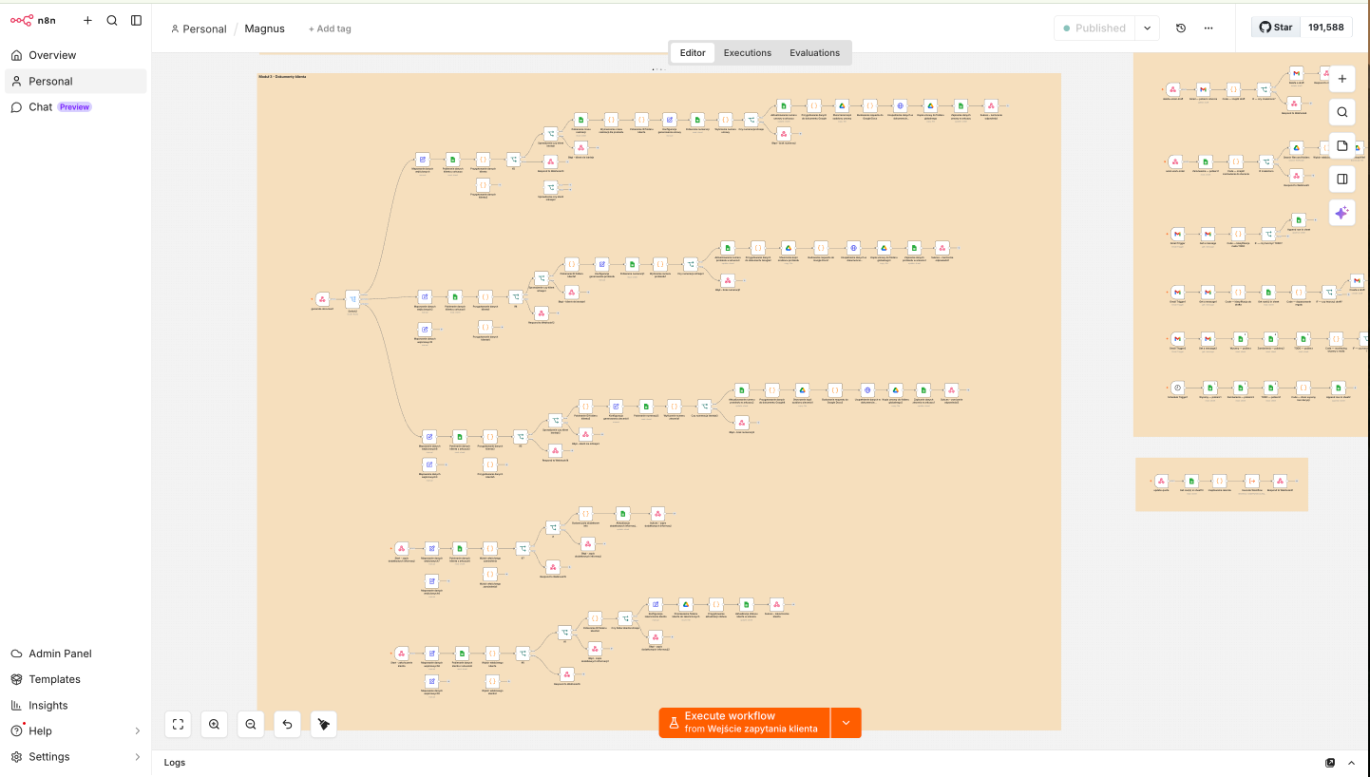Go to Templates
This screenshot has height=777, width=1370.
[76, 679]
